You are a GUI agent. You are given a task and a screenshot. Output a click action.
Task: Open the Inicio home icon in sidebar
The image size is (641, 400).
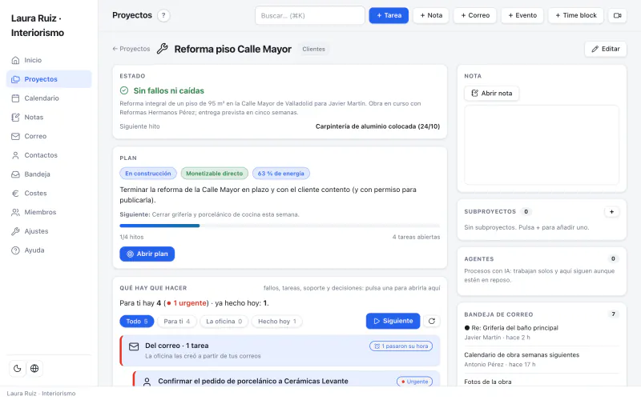coord(15,61)
